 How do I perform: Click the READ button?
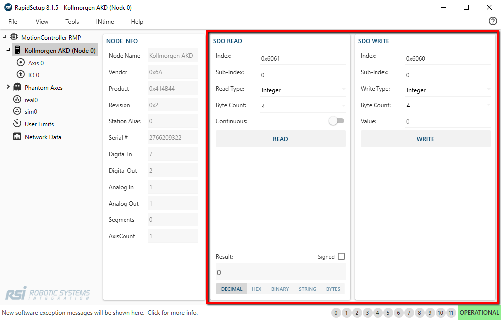point(280,139)
